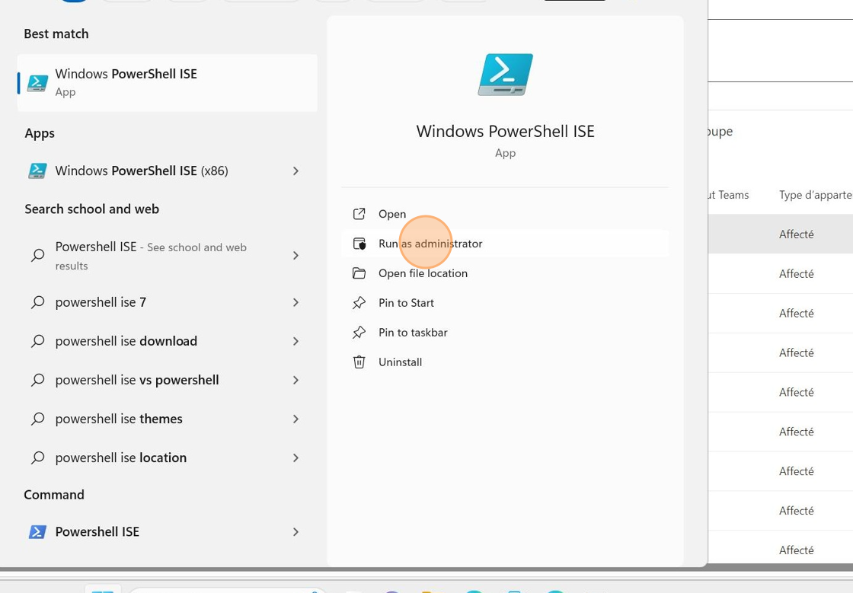
Task: Select Windows PowerShell ISE (x86) app result
Action: point(167,171)
